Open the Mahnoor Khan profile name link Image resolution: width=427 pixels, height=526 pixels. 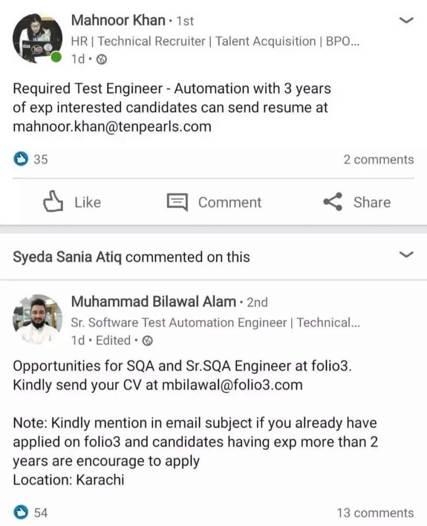pyautogui.click(x=118, y=20)
